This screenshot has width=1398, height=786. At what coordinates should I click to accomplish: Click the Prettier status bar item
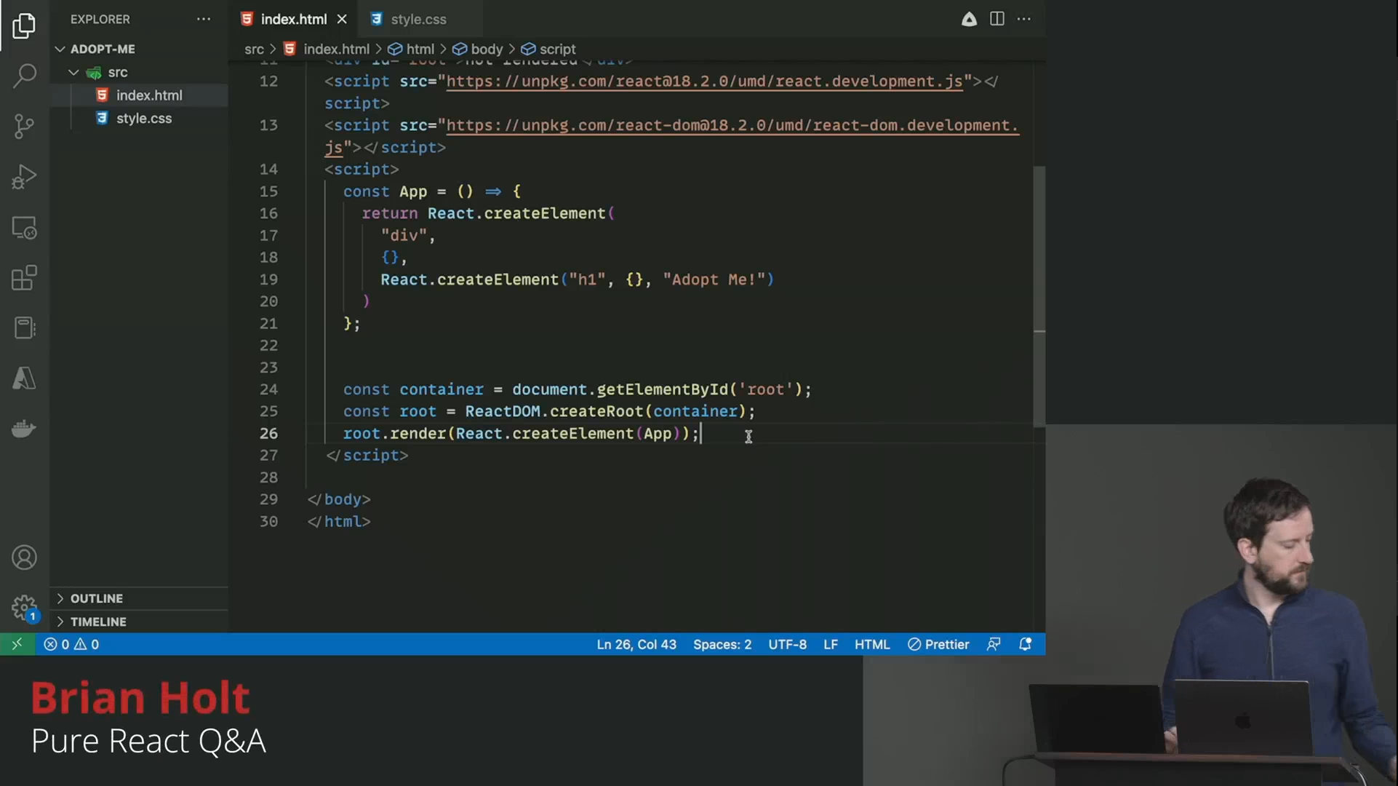[x=938, y=645]
